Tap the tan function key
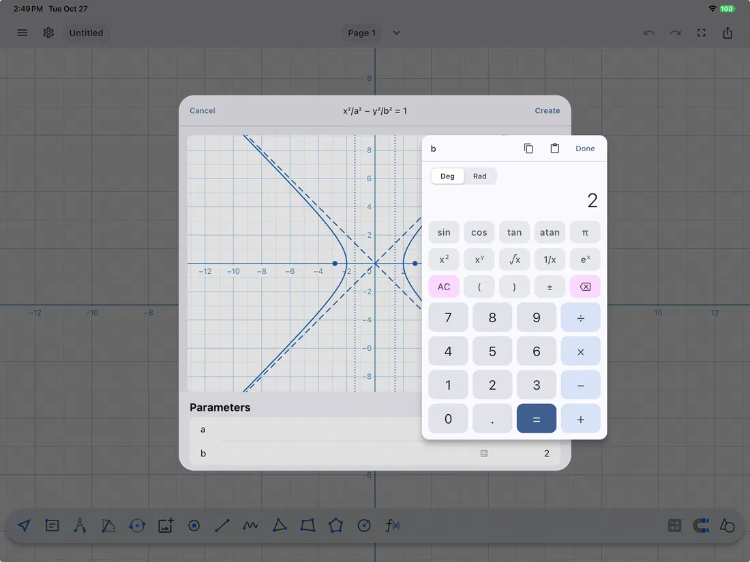 514,232
